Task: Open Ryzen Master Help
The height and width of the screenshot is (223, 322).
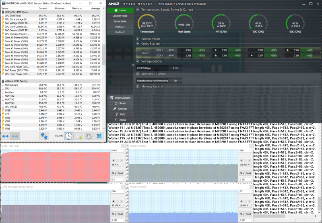Action: coord(120,114)
